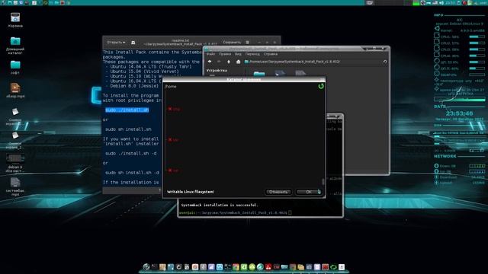
Task: Go up one folder in the file manager
Action: pyautogui.click(x=229, y=62)
